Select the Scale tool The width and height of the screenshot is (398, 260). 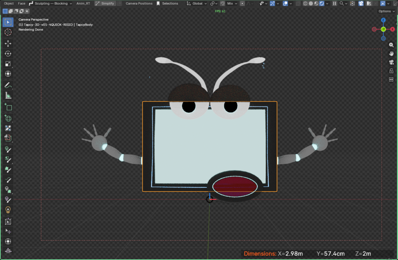(x=8, y=64)
